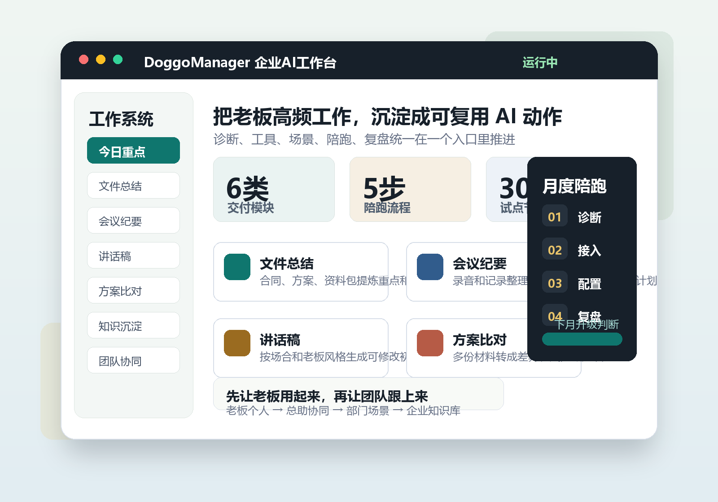The image size is (718, 502).
Task: Click the 工作系统 sidebar heading
Action: pyautogui.click(x=121, y=119)
